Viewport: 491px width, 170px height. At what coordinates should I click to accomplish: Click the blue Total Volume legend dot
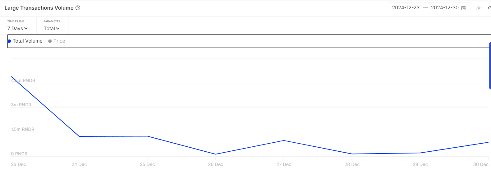click(x=9, y=41)
